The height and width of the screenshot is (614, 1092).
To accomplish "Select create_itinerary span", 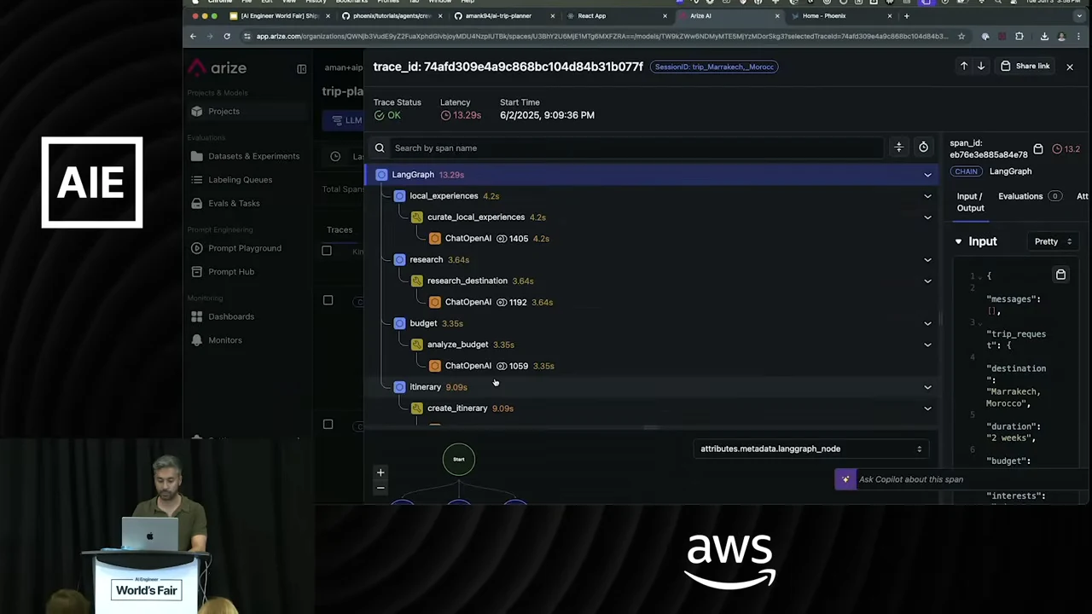I will coord(653,408).
